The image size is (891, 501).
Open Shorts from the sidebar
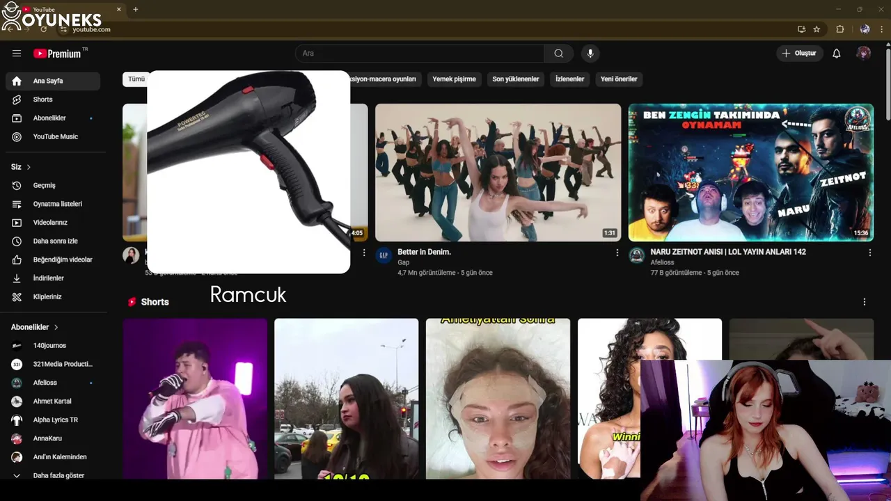pyautogui.click(x=53, y=100)
